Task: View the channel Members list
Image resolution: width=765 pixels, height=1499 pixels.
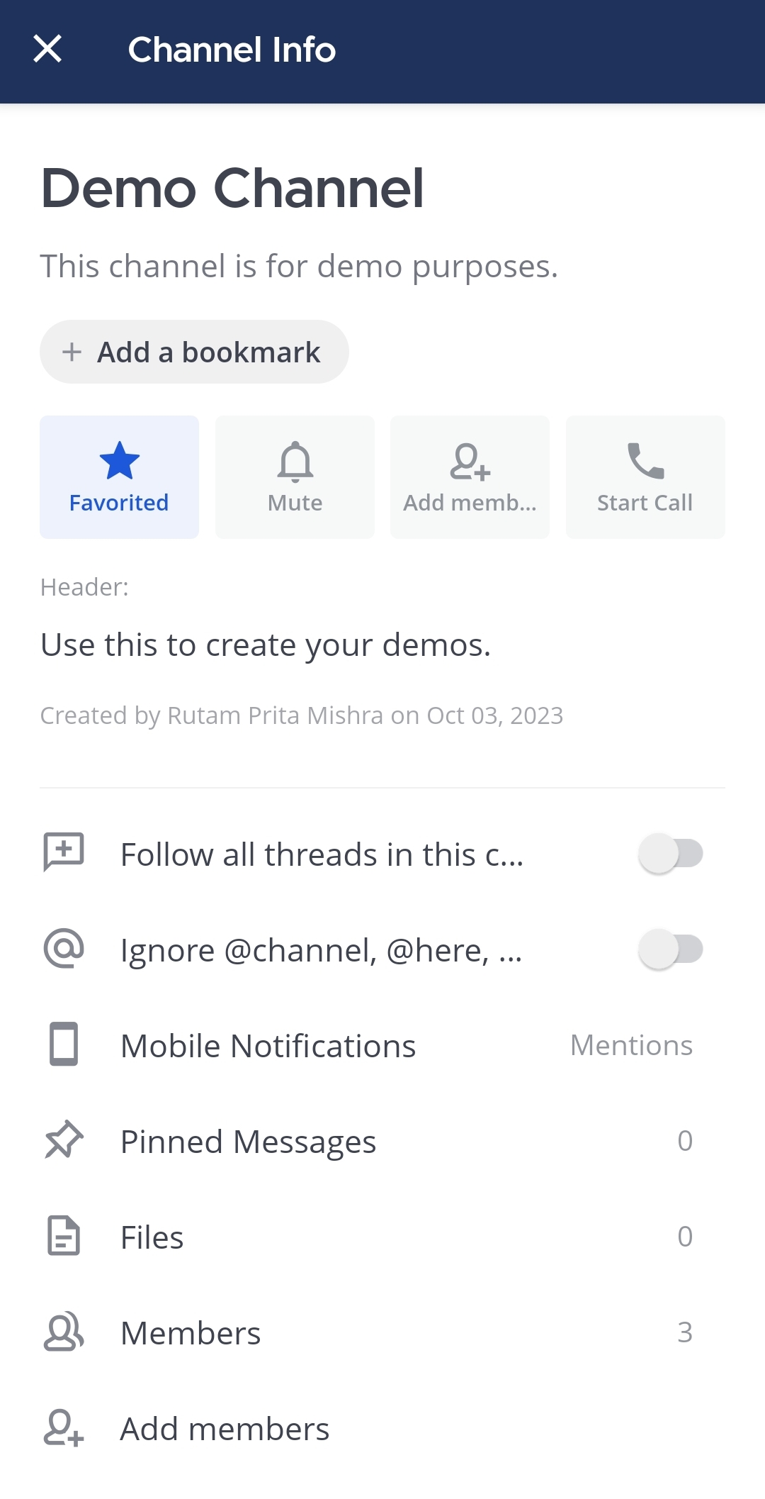Action: coord(191,1333)
